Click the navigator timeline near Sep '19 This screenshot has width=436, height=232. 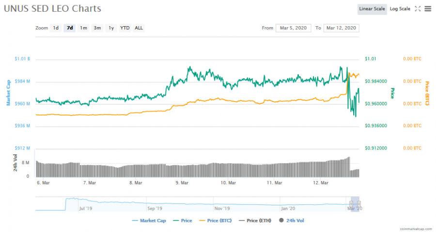point(155,208)
